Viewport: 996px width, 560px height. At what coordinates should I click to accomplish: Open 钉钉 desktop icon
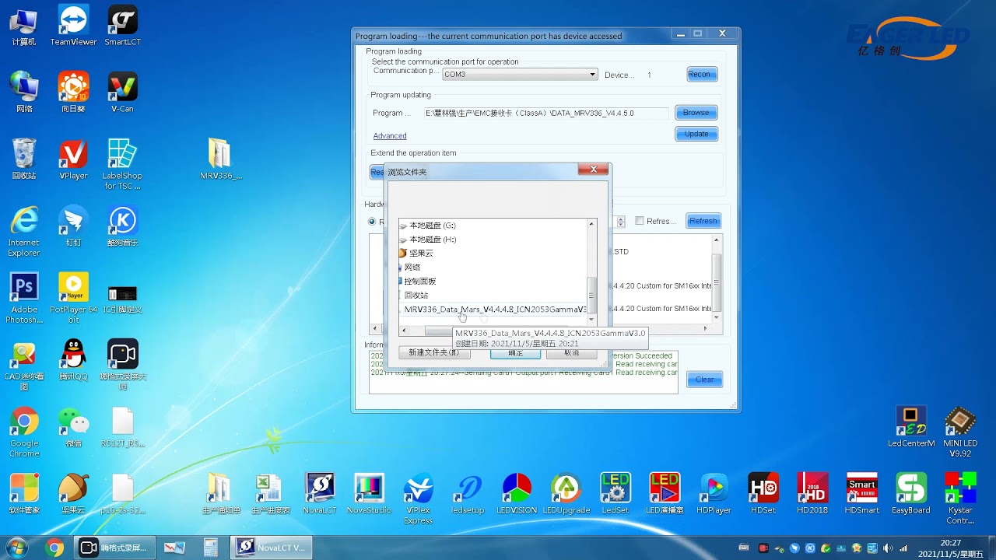tap(73, 226)
